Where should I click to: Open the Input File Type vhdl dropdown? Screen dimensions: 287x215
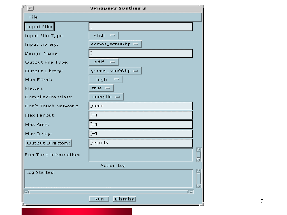(103, 36)
